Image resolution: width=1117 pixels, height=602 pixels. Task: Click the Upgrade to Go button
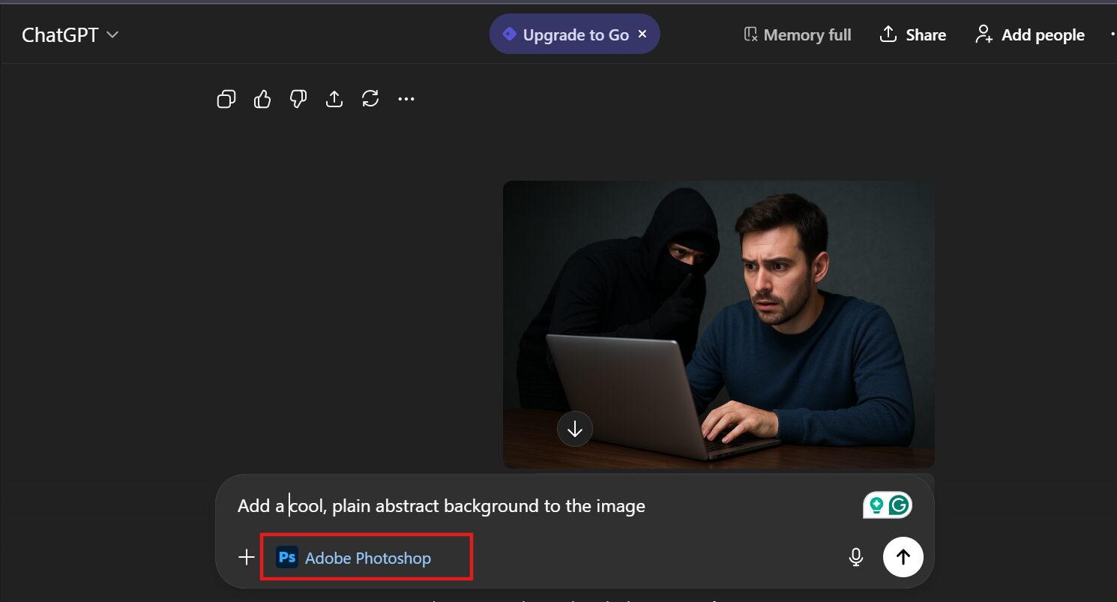(567, 34)
